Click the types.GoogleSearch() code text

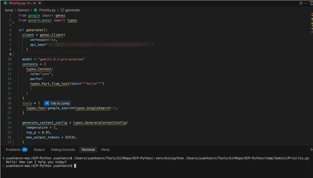pos(94,108)
